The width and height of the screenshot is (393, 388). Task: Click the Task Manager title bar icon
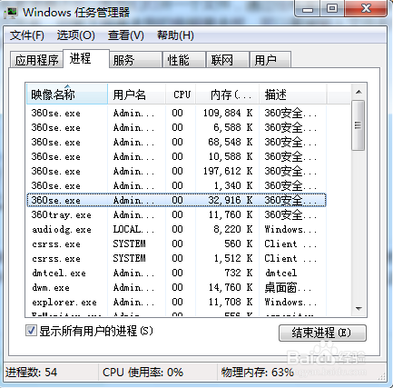point(12,13)
